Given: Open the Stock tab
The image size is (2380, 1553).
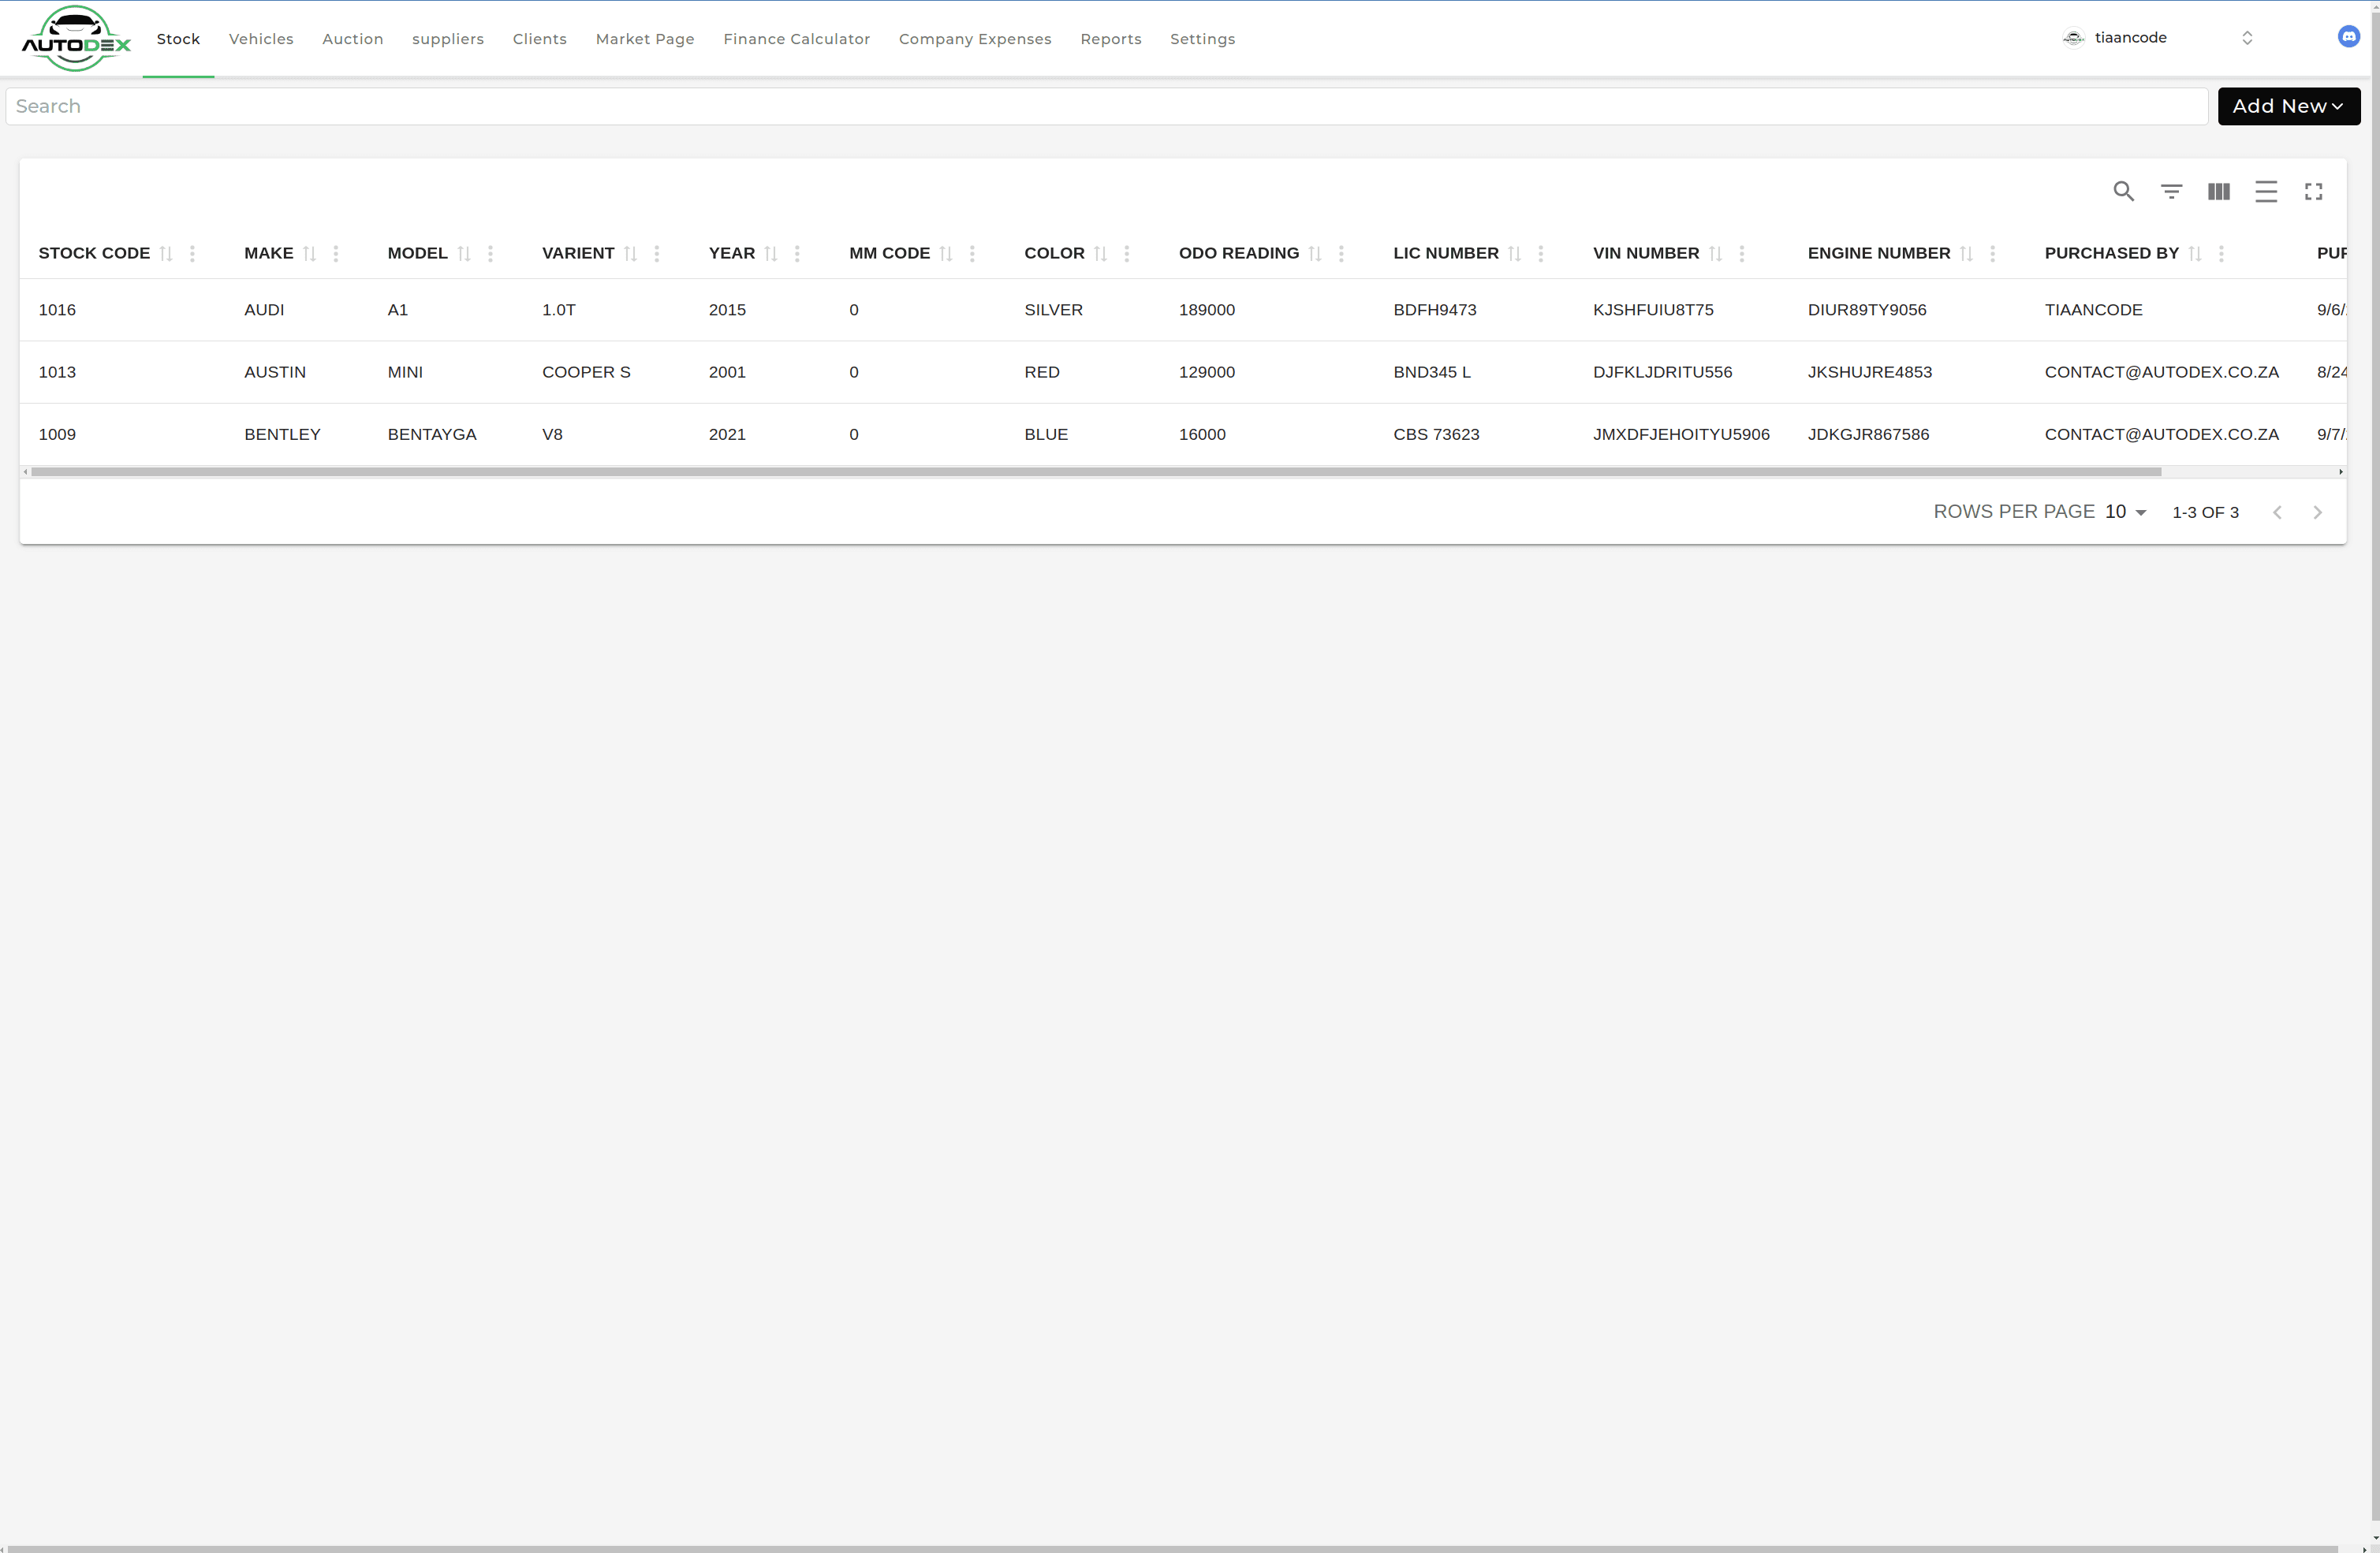Looking at the screenshot, I should click(x=178, y=39).
